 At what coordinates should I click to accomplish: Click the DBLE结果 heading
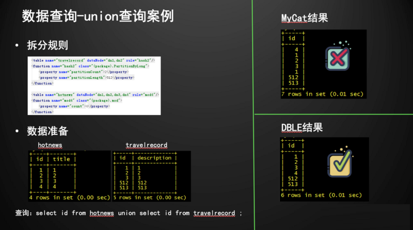(302, 127)
